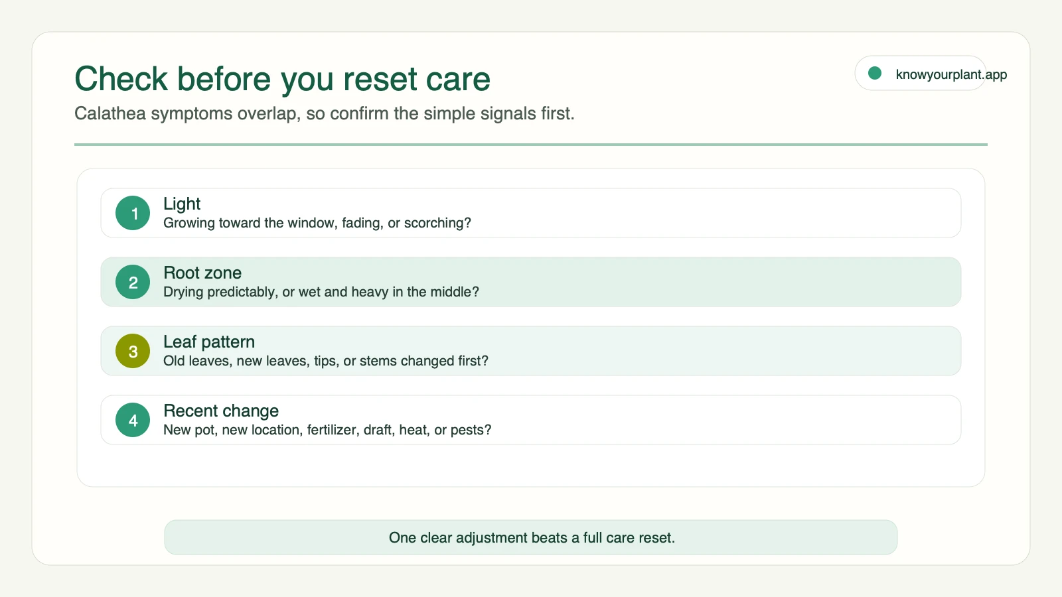Click the number 4 circle badge
Screen dimensions: 1062x597
[x=133, y=420]
